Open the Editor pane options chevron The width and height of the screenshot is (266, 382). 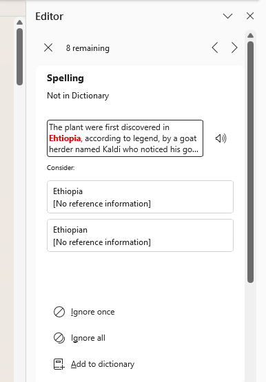(227, 17)
